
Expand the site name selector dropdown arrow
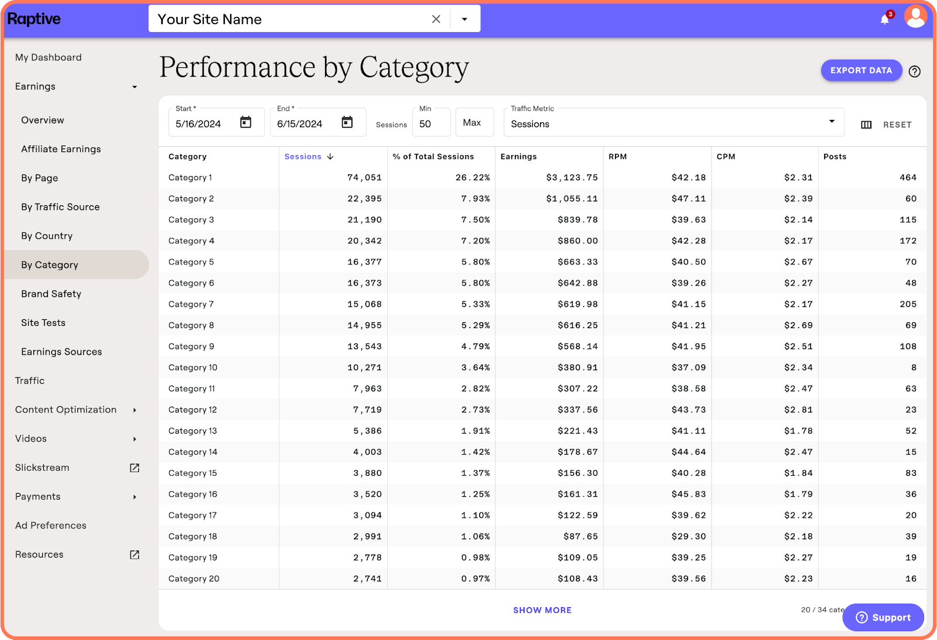[464, 19]
